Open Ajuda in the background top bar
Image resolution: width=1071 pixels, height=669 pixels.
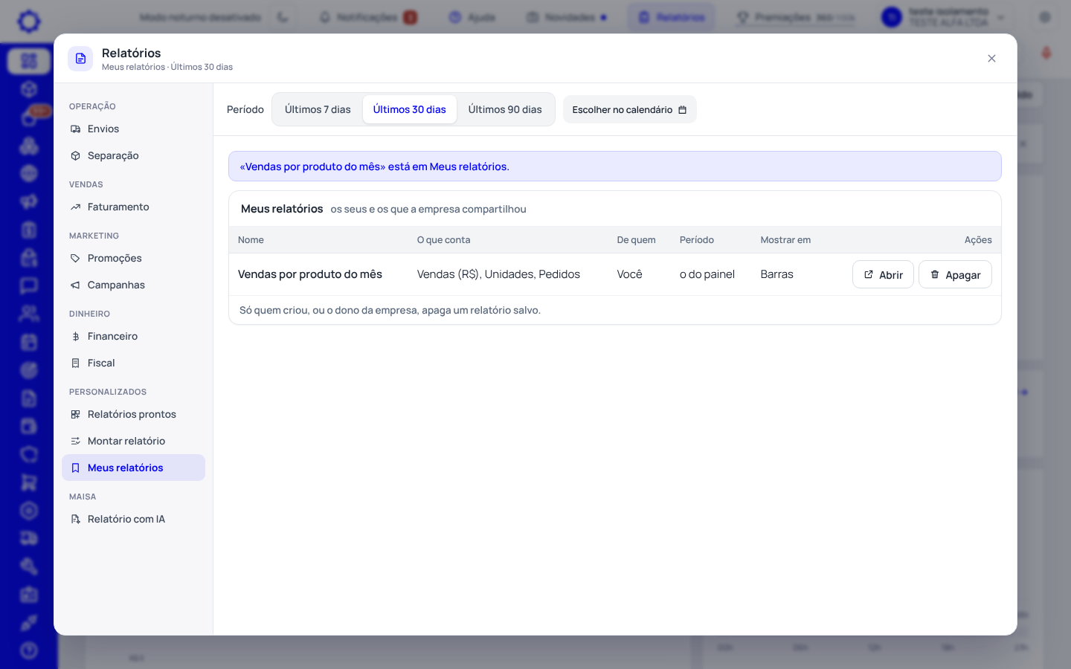[472, 17]
